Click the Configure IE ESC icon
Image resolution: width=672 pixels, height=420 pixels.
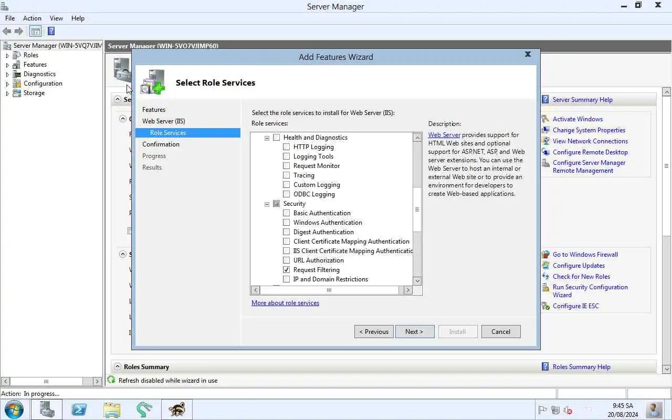coord(545,306)
